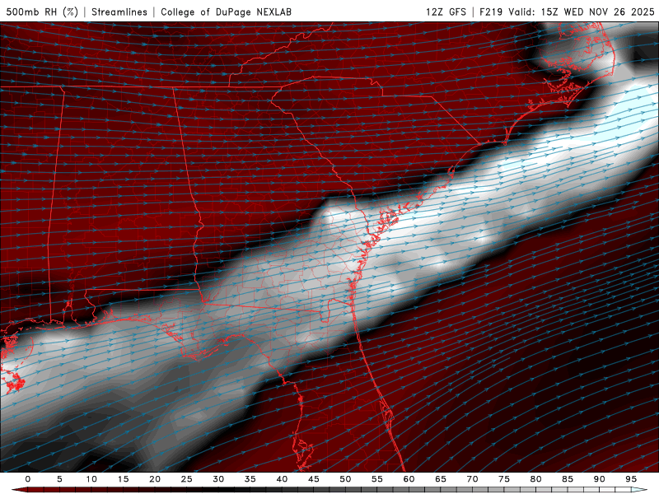Click the 5 value on the colorbar scale
Image resolution: width=659 pixels, height=494 pixels.
click(59, 479)
